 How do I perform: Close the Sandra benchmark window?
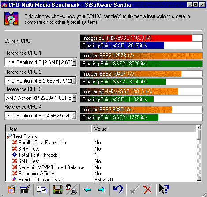(x=202, y=5)
